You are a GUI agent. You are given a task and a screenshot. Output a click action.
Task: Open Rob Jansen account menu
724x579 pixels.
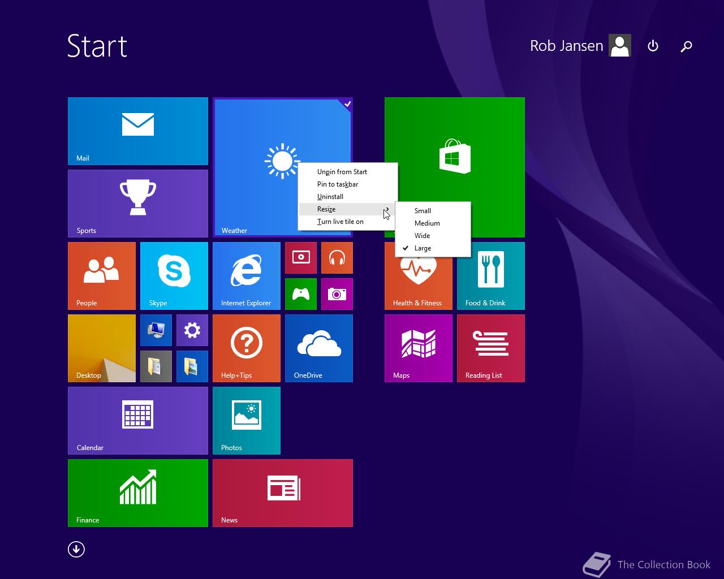tap(580, 46)
